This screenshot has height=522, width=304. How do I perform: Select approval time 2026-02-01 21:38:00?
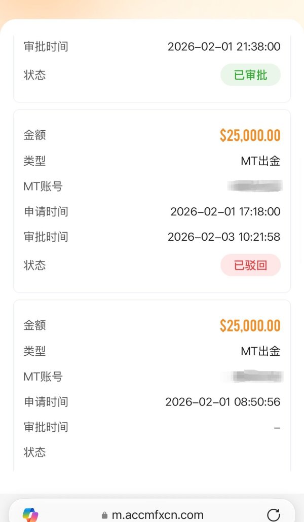pyautogui.click(x=224, y=47)
